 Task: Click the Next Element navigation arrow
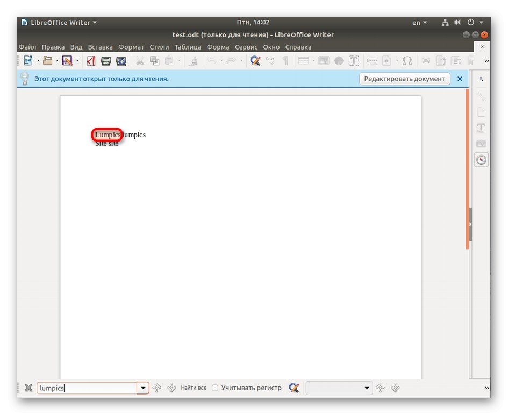coord(395,388)
